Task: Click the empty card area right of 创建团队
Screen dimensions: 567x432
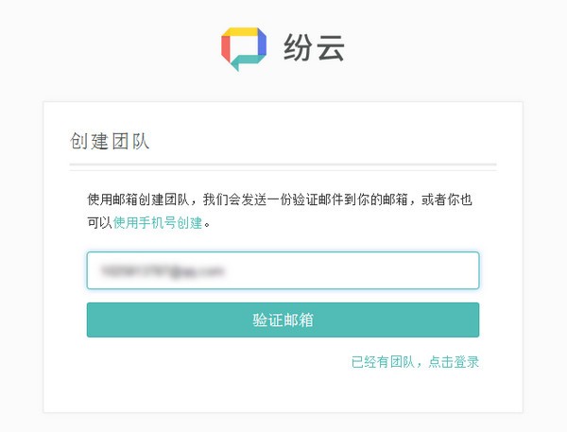Action: [359, 142]
